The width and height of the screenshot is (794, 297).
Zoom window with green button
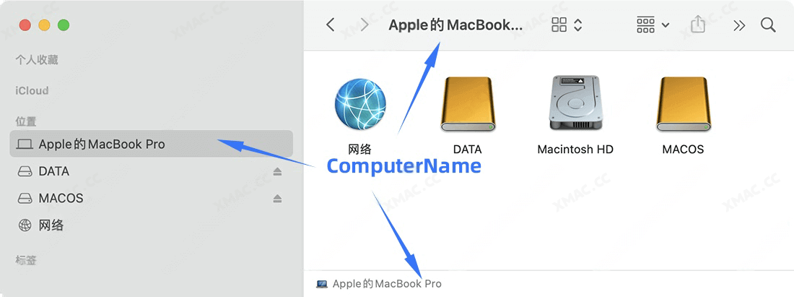pos(64,25)
